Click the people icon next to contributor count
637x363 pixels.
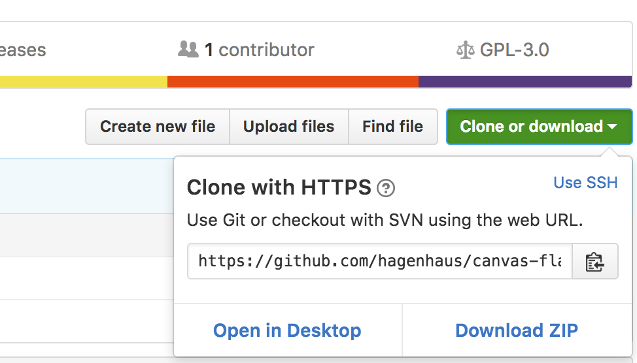pyautogui.click(x=188, y=50)
